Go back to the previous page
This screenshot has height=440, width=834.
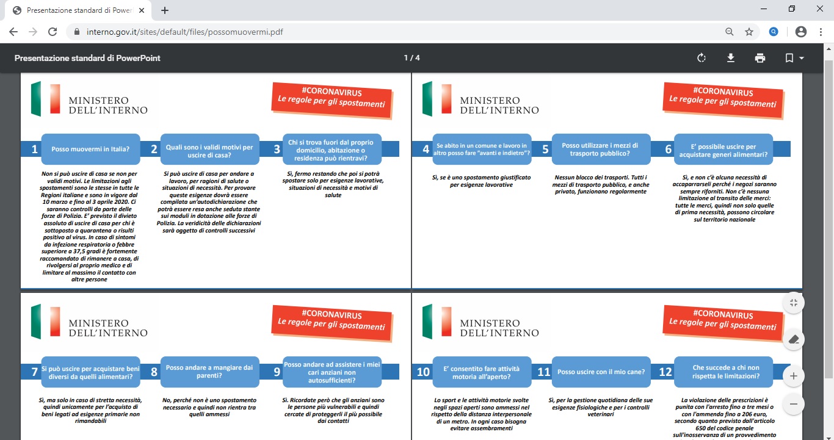click(13, 32)
